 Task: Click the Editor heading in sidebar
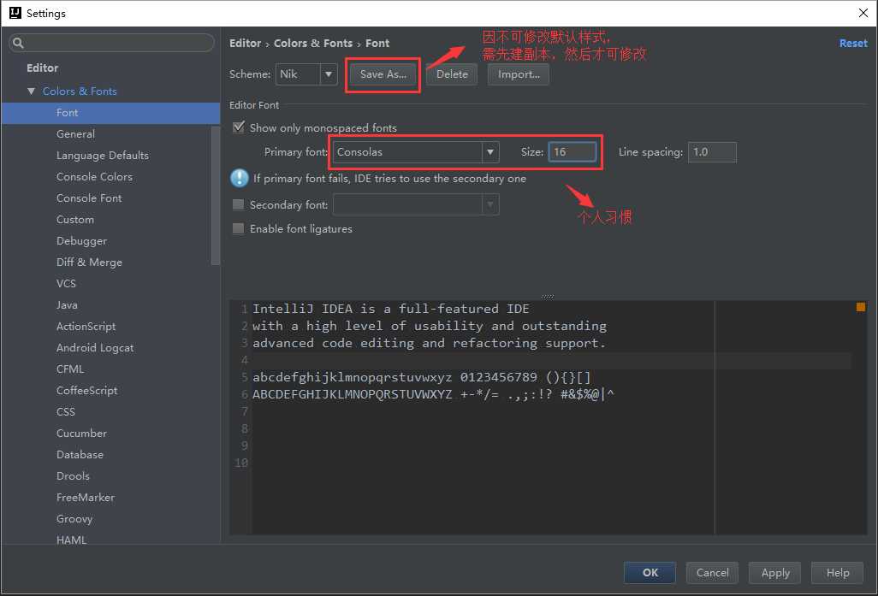click(x=43, y=68)
